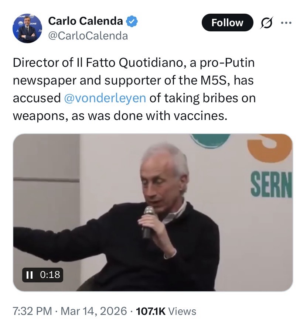Open Carlo Calenda's profile avatar
Screen dimensions: 300x323
coord(27,28)
